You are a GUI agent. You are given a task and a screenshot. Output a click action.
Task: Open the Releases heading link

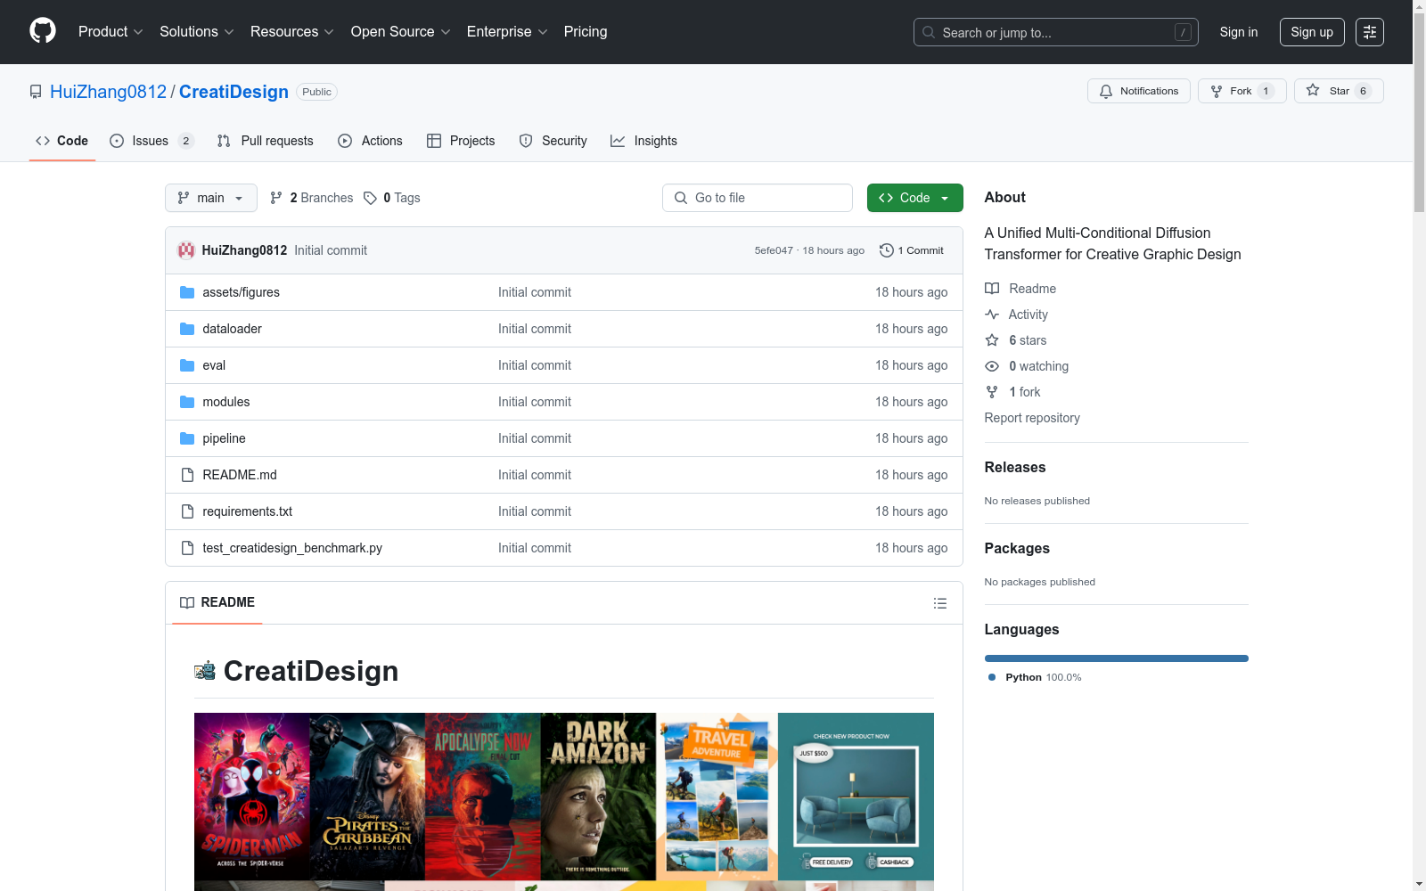1015,467
